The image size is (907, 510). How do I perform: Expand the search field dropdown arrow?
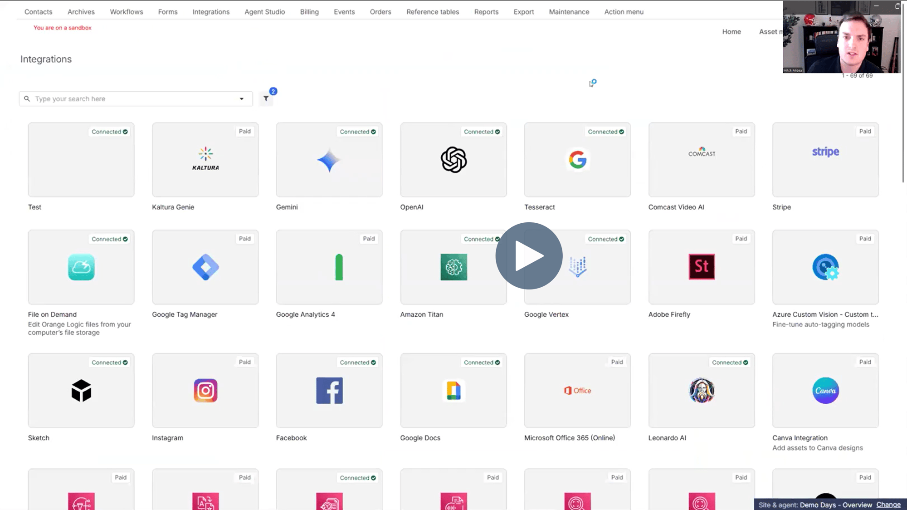(x=242, y=98)
